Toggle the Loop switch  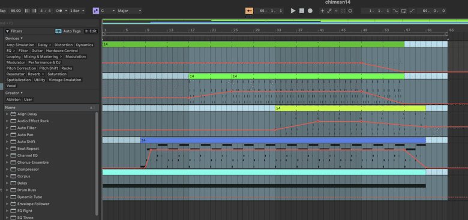tap(404, 11)
